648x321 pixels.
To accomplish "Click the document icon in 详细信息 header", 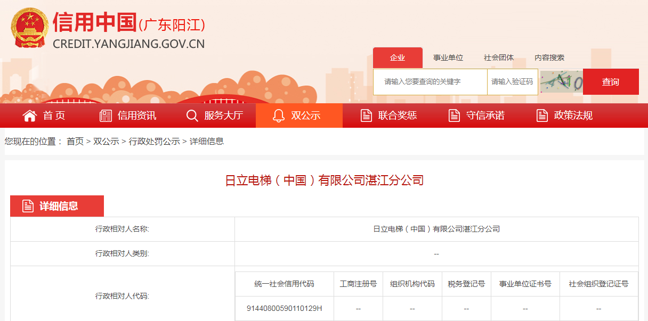I will [x=28, y=206].
